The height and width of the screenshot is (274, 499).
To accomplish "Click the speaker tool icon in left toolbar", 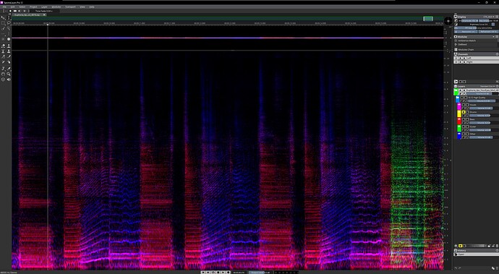I will tap(9, 80).
